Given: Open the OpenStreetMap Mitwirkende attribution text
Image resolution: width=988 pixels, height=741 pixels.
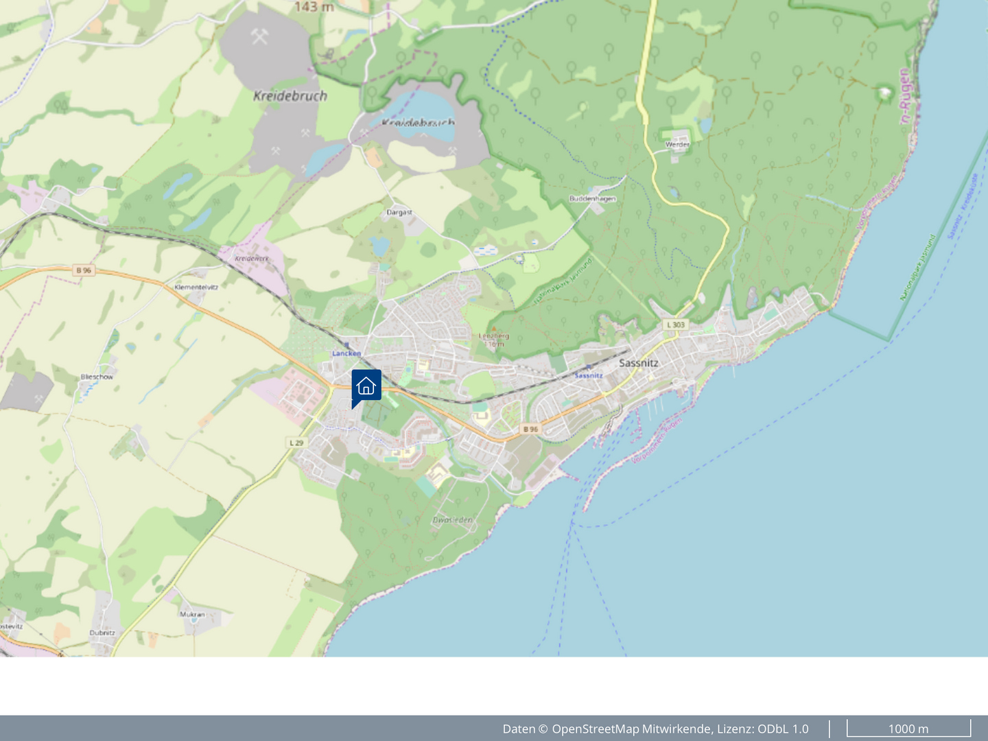Looking at the screenshot, I should [x=655, y=729].
